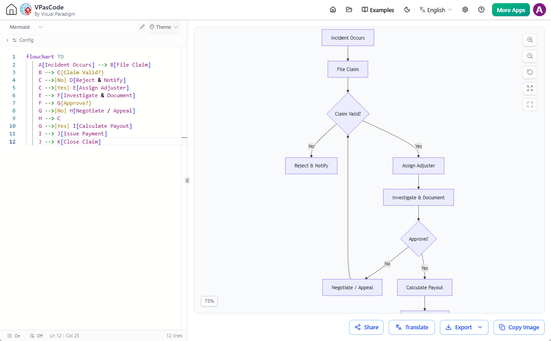Click the File Claim diagram node
551x341 pixels.
click(x=348, y=69)
